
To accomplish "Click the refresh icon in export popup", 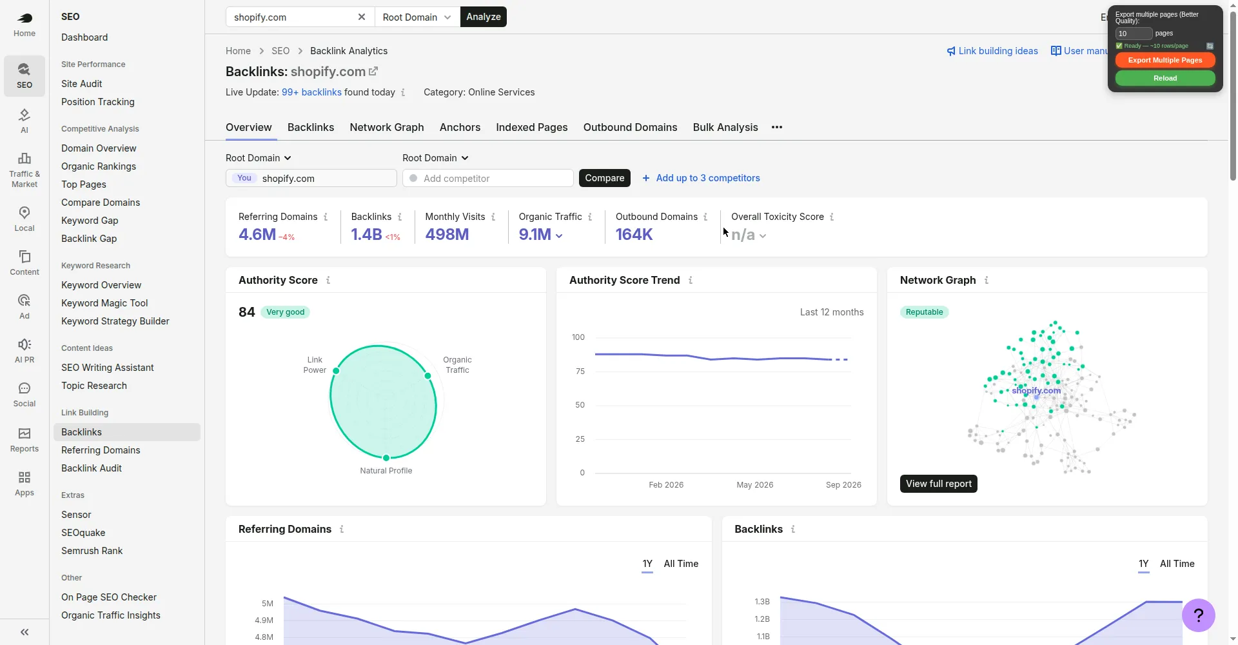I will (1210, 46).
